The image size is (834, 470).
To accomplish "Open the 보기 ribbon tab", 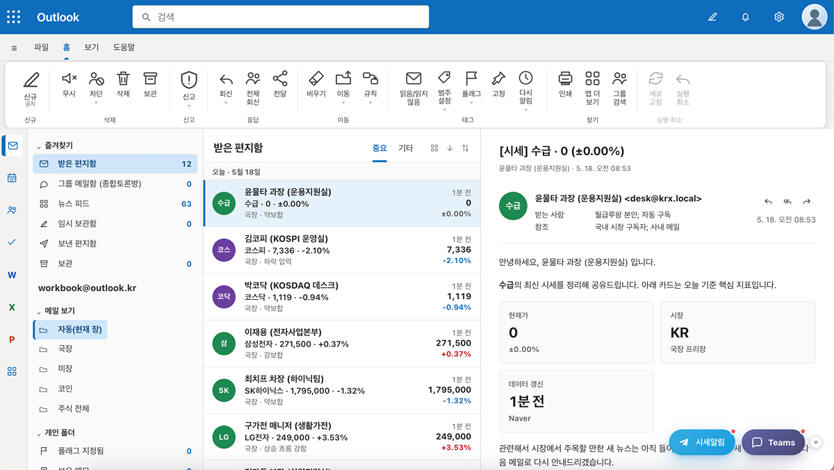I will [x=92, y=47].
